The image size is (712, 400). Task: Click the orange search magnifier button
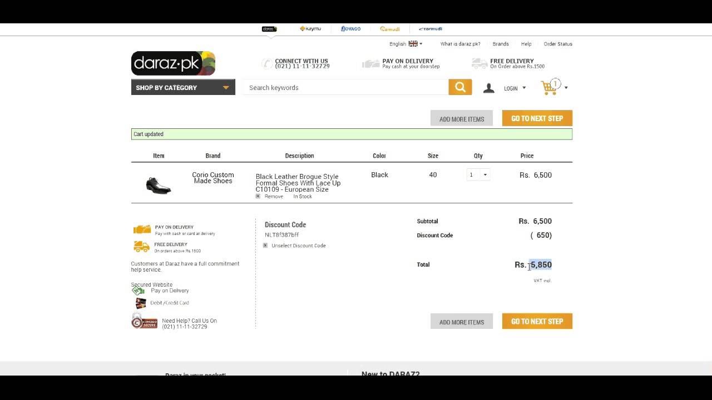pos(460,87)
